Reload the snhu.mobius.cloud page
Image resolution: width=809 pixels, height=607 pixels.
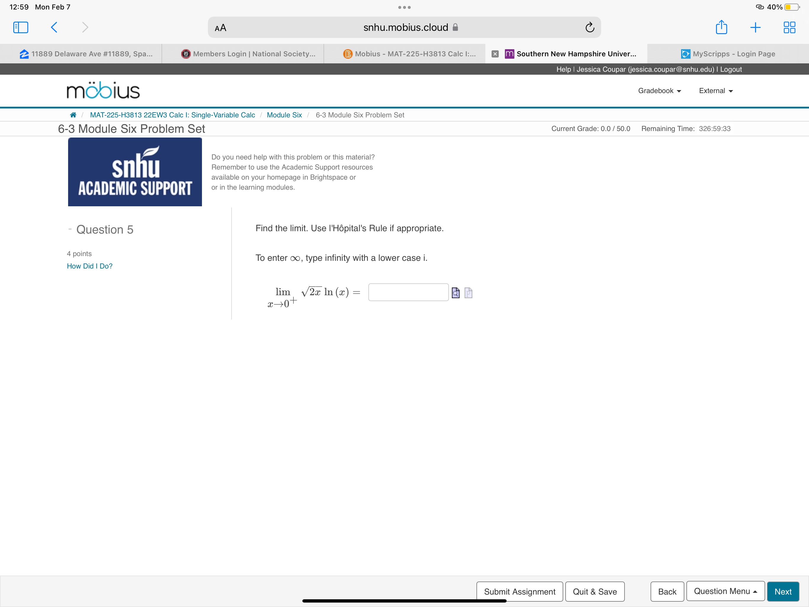[x=590, y=27]
